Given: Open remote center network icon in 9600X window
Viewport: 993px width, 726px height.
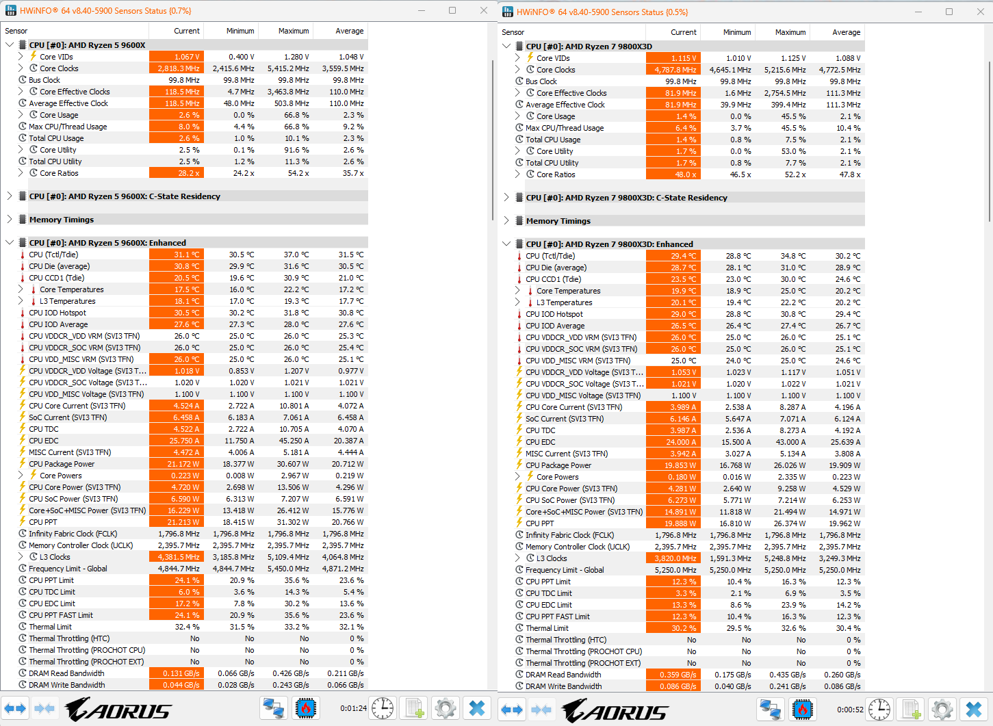Looking at the screenshot, I should [x=274, y=708].
